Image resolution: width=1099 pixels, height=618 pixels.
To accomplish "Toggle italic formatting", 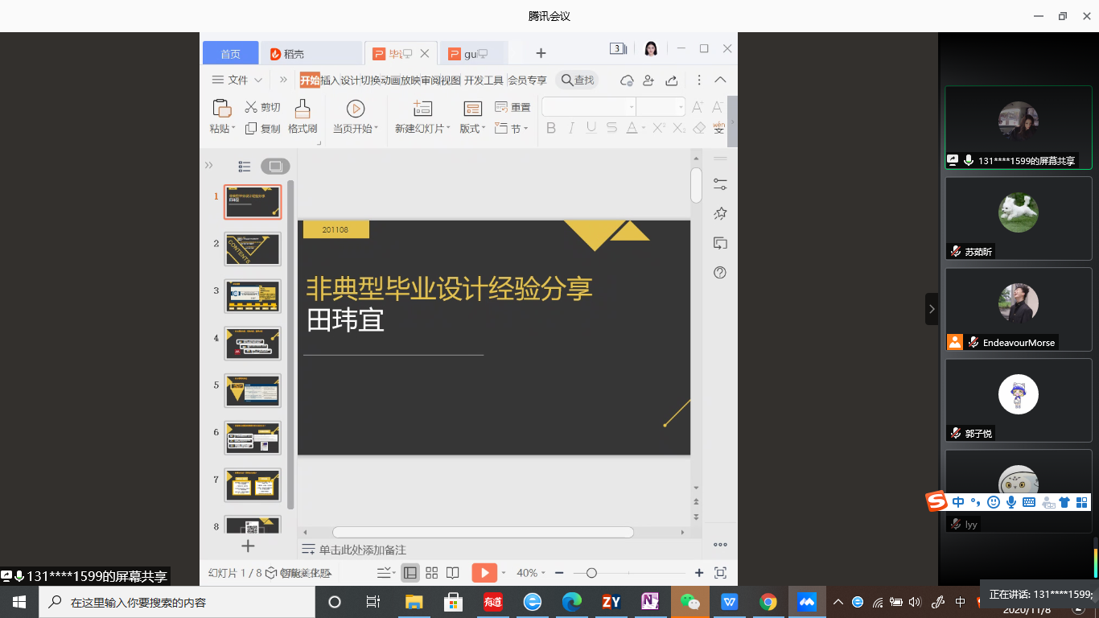I will pos(573,128).
